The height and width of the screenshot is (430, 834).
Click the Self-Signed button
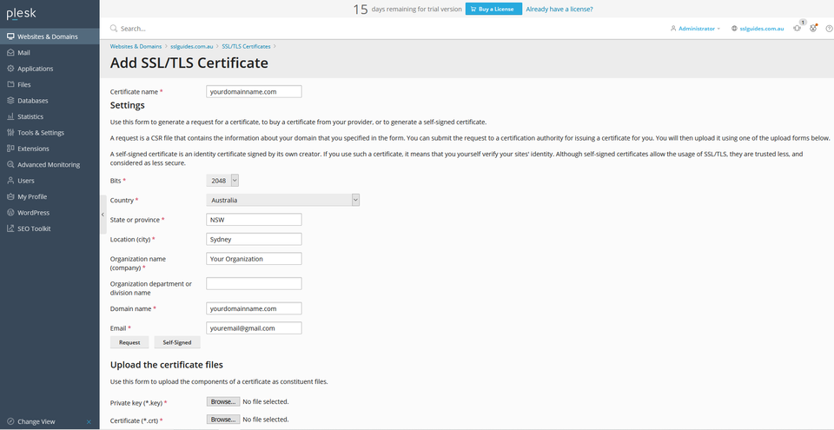point(177,342)
